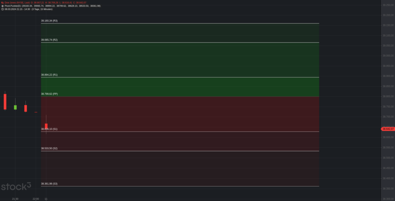Click the 38.361,98 (S3) support label

coord(49,184)
